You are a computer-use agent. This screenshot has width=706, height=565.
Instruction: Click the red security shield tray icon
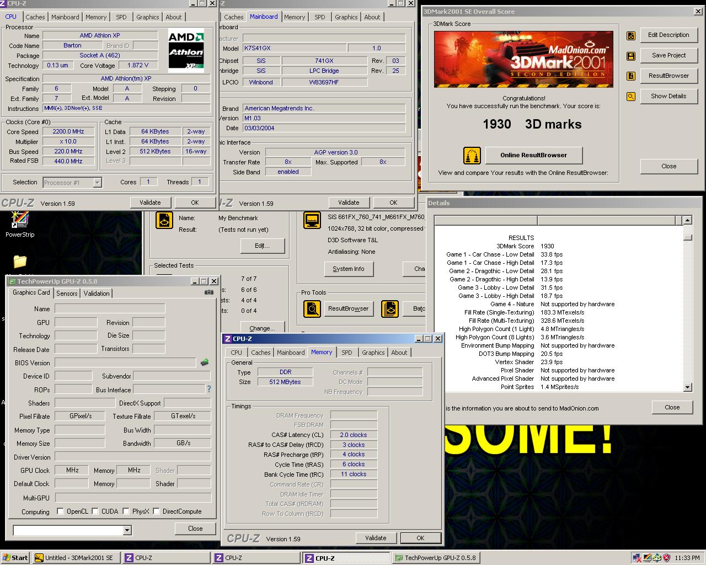click(x=667, y=558)
